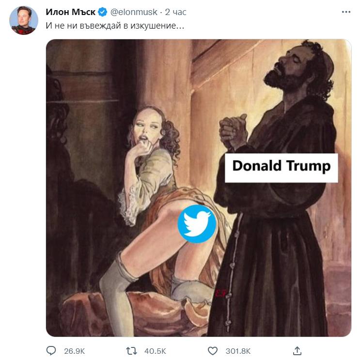The height and width of the screenshot is (361, 361).
Task: Open the @elonmusk handle link
Action: tap(134, 12)
